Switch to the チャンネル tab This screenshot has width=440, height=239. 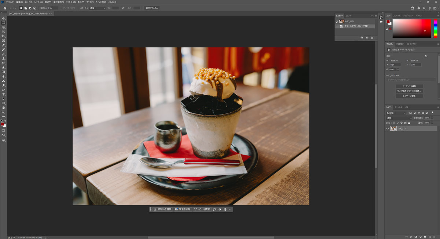(398, 107)
